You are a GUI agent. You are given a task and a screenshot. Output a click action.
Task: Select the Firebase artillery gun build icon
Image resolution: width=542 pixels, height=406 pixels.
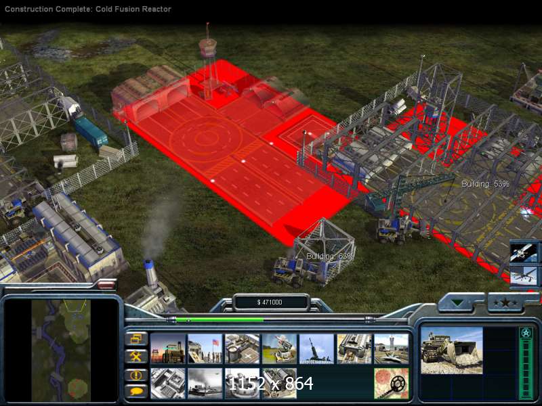(316, 348)
